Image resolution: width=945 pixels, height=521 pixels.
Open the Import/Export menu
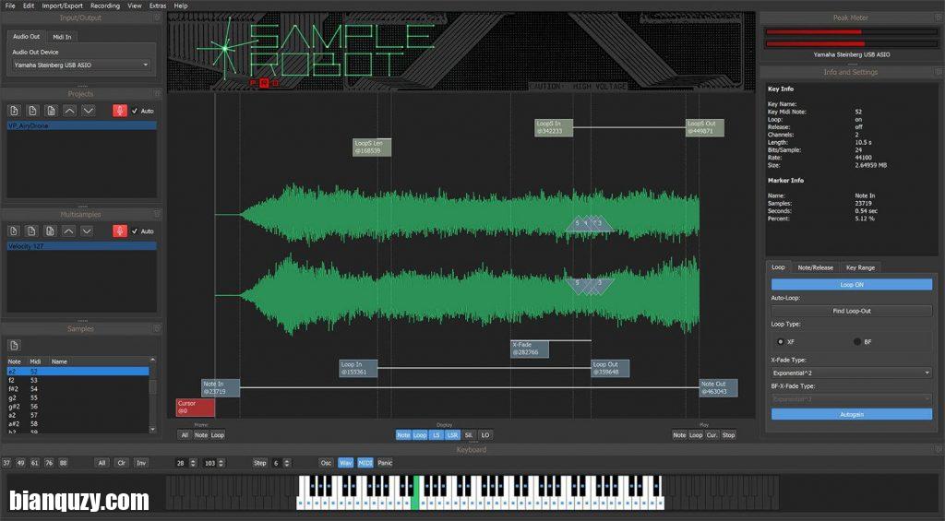[x=63, y=6]
